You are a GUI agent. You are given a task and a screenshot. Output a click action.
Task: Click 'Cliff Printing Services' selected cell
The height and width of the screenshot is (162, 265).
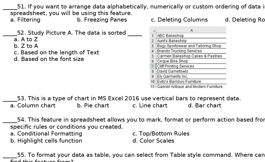191,66
